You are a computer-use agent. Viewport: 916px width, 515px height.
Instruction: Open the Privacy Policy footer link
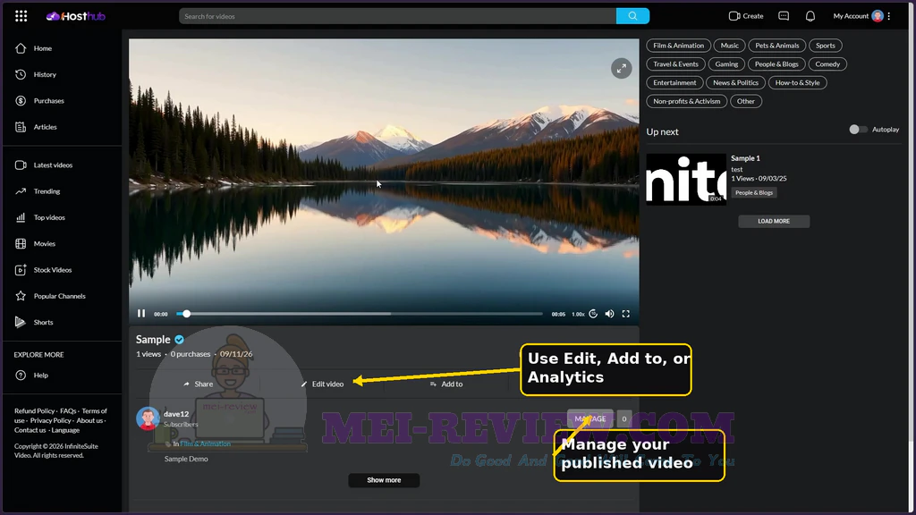coord(51,420)
